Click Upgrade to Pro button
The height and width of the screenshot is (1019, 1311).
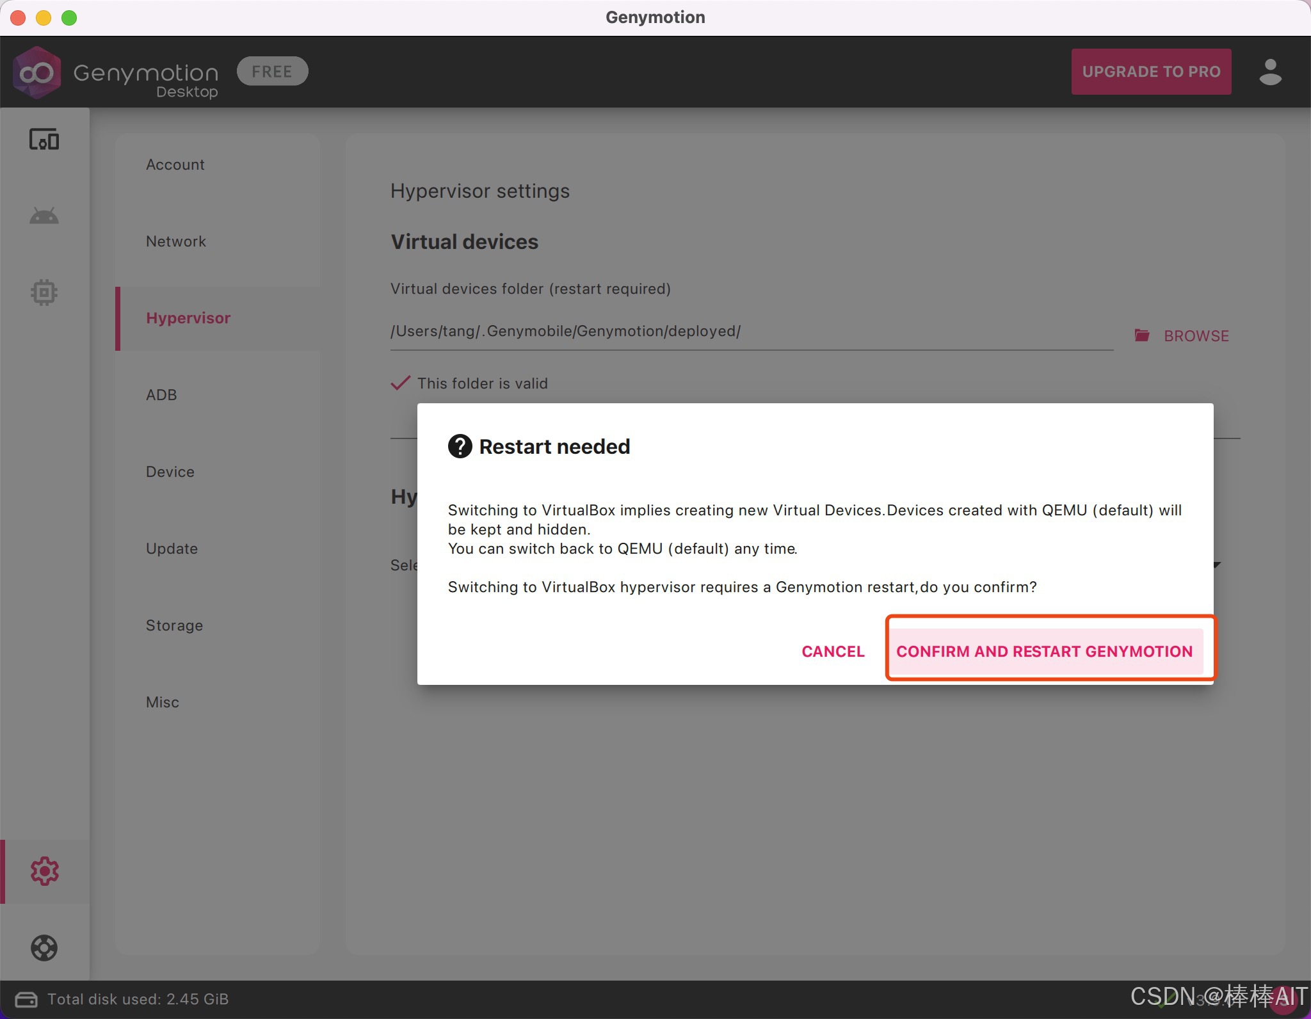1151,72
